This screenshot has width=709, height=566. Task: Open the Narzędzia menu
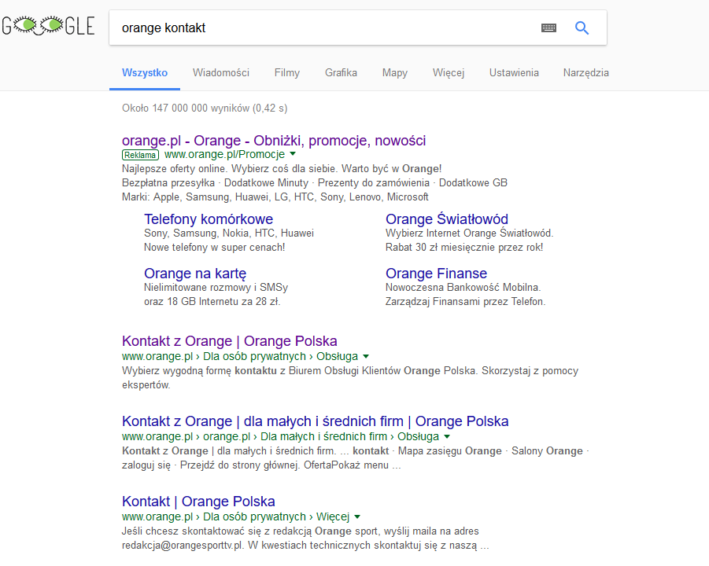[585, 72]
